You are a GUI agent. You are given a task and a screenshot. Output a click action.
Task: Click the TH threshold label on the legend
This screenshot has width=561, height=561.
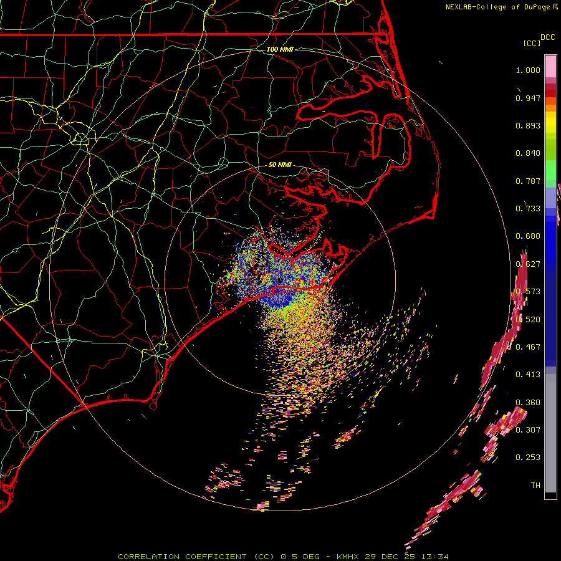[x=535, y=486]
